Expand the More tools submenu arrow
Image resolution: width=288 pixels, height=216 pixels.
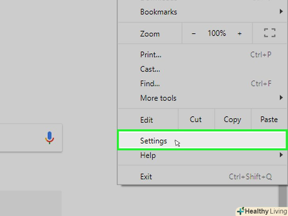pos(281,98)
